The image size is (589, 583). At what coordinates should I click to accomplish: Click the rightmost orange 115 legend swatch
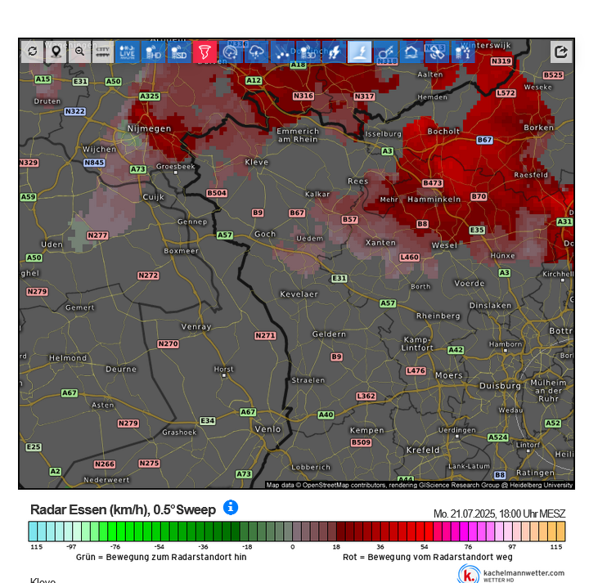click(x=561, y=531)
